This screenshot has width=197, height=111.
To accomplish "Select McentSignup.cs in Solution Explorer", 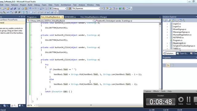I will [179, 29].
